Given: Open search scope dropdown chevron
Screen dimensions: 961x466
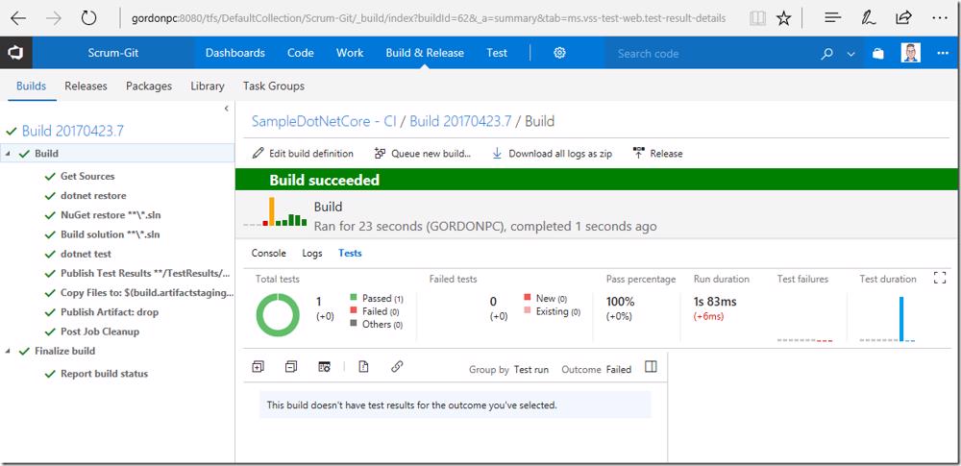Looking at the screenshot, I should (x=850, y=54).
